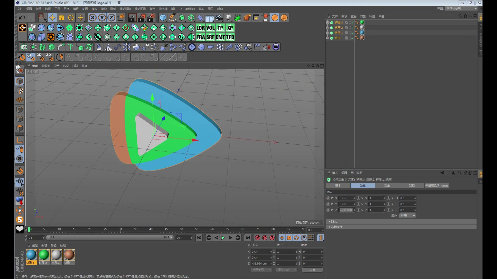Click the brown material tag on 挤压
The image size is (497, 279).
(x=362, y=38)
